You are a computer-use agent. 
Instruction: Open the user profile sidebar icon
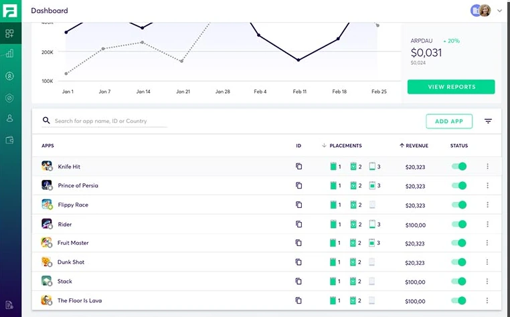tap(10, 118)
